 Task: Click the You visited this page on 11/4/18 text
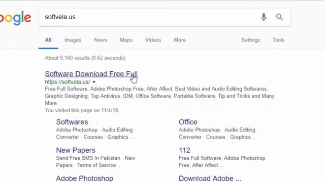82,110
